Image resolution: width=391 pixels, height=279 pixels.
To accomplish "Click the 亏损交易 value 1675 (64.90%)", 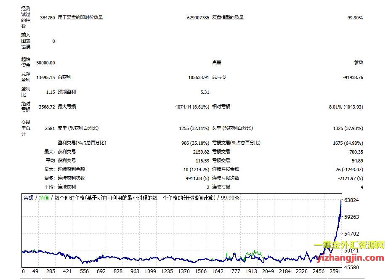I will pos(348,143).
